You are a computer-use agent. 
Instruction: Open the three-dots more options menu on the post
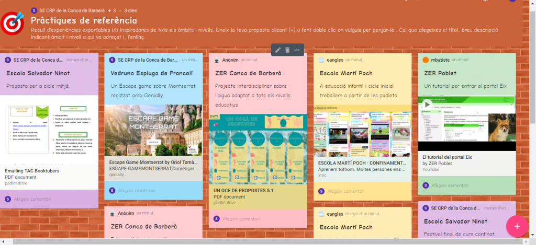[297, 50]
